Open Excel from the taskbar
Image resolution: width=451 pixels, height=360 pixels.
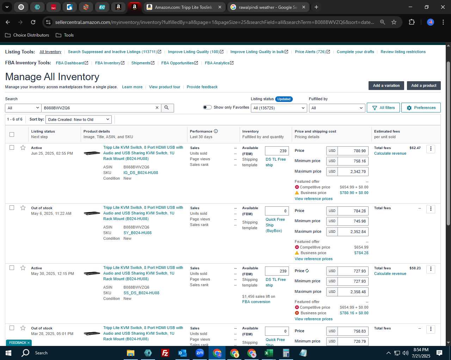coord(268,353)
